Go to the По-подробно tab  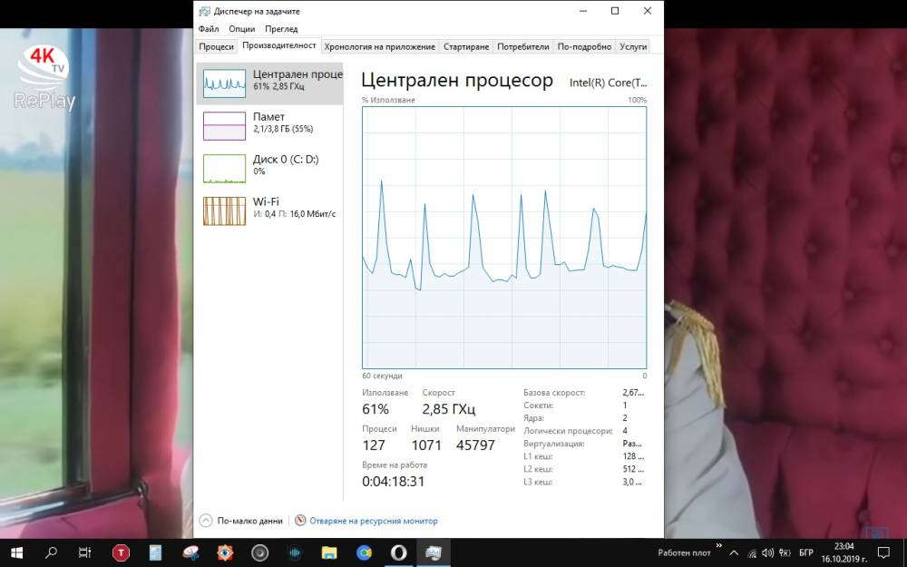pos(584,47)
